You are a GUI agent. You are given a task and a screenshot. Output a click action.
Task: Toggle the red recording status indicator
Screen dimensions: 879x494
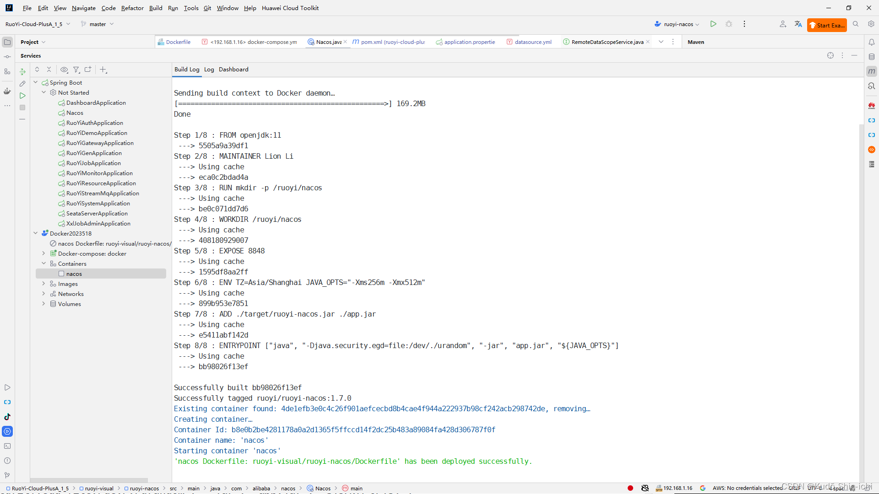click(630, 488)
